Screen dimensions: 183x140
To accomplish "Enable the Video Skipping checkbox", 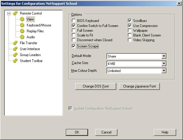I will pyautogui.click(x=130, y=40).
